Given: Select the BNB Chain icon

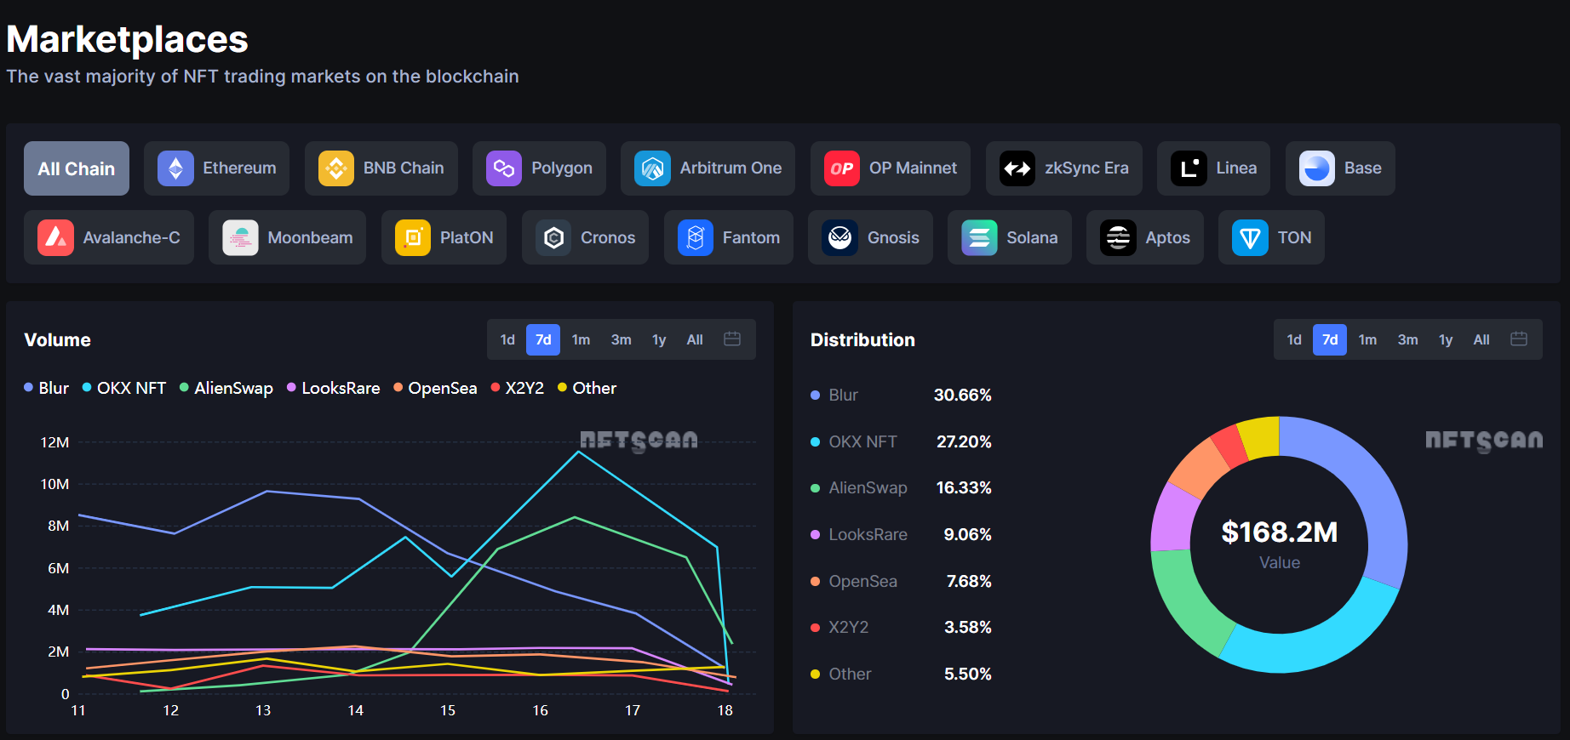Looking at the screenshot, I should [x=336, y=168].
